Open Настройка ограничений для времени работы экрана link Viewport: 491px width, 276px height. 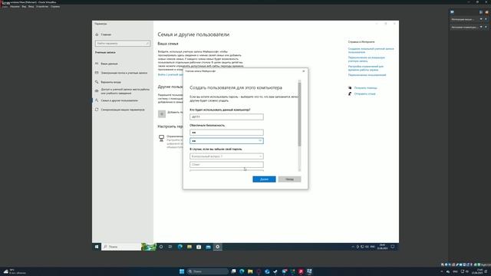[x=366, y=68]
